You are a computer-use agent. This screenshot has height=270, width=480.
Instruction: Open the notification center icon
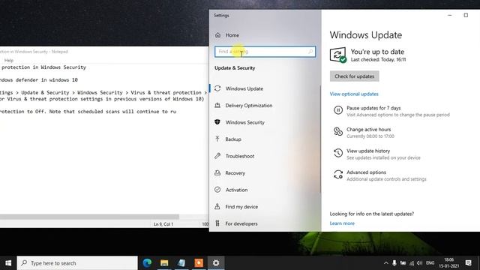[x=468, y=263]
